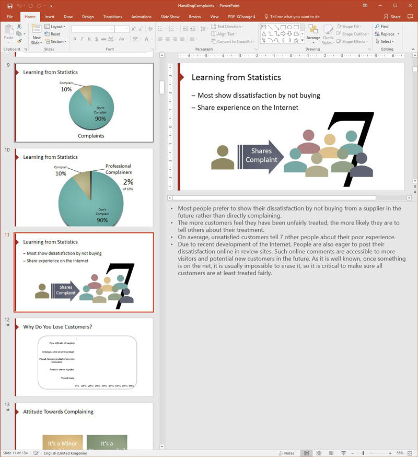Click Replace in the Editing group
The image size is (418, 457).
coord(385,34)
